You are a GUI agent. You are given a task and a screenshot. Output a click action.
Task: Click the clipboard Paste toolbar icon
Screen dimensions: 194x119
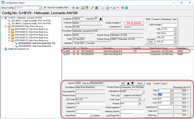tap(107, 8)
